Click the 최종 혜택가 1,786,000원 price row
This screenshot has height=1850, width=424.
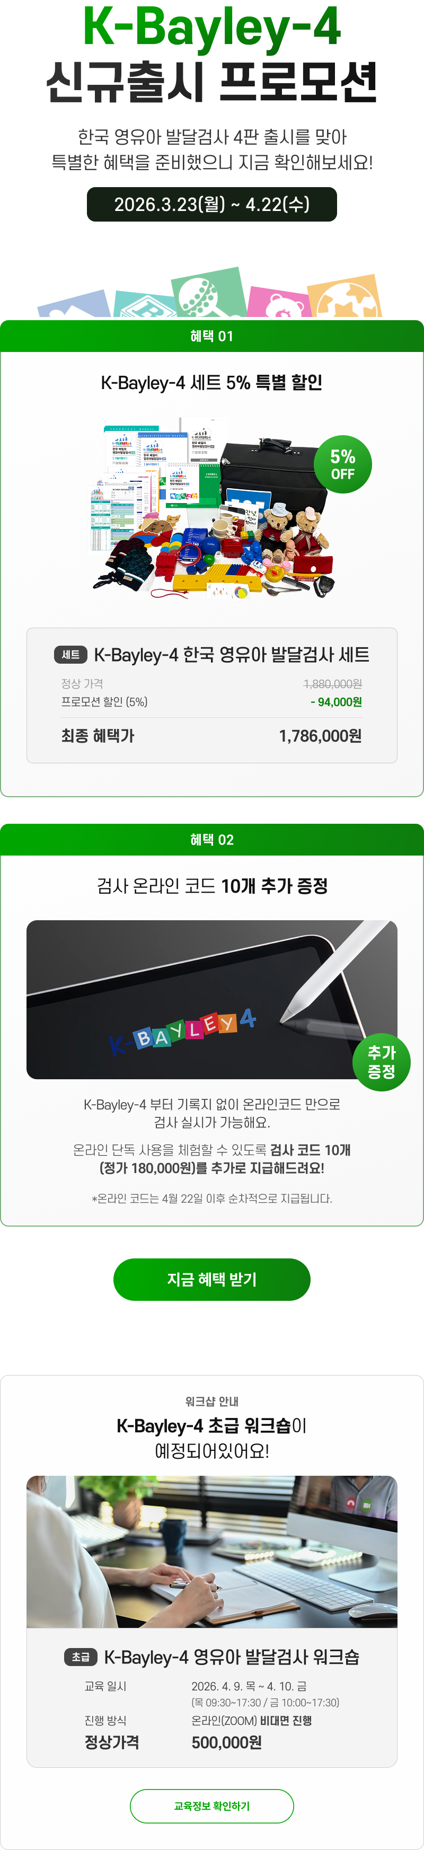point(211,735)
